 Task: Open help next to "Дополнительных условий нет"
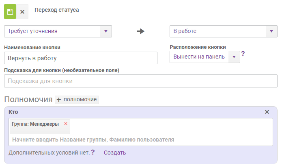93,153
